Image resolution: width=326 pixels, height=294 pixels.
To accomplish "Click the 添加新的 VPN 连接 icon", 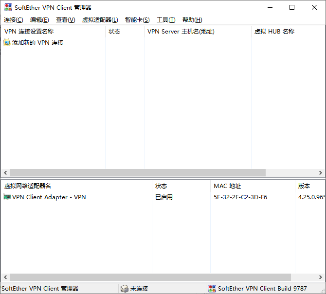I will (x=7, y=43).
